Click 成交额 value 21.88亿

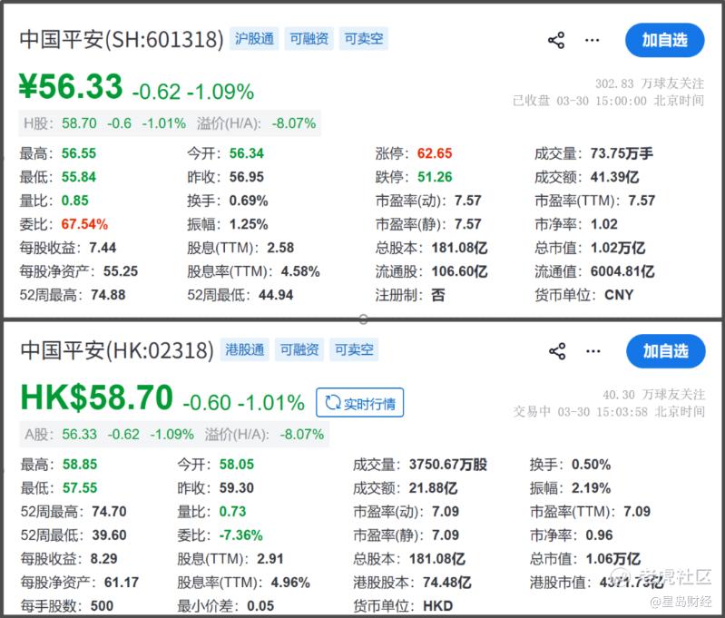(433, 488)
